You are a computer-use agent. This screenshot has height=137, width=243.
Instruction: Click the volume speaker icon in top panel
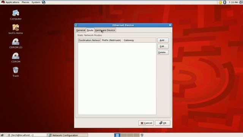tap(241, 2)
